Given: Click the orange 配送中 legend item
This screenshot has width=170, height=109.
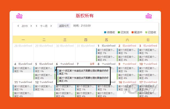Looking at the screenshot, I should click(x=137, y=32).
